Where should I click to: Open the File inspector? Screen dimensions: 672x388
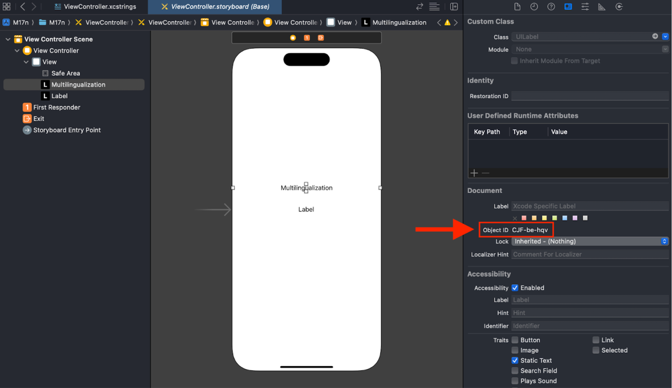[517, 7]
